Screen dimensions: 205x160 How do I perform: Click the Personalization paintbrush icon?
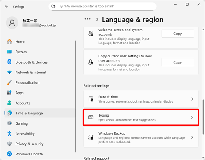pos(9,82)
